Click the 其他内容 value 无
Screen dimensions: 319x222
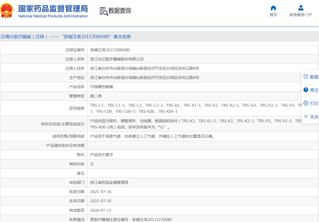(92, 164)
